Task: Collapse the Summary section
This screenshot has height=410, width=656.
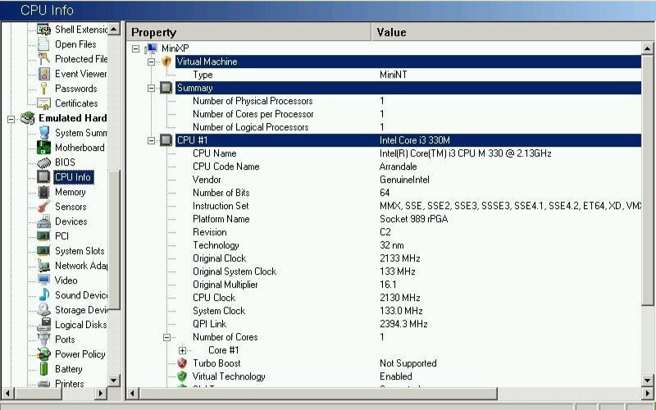Action: [x=151, y=88]
